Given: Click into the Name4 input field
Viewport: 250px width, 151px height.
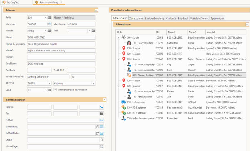Looking at the screenshot, I should tap(61, 57).
